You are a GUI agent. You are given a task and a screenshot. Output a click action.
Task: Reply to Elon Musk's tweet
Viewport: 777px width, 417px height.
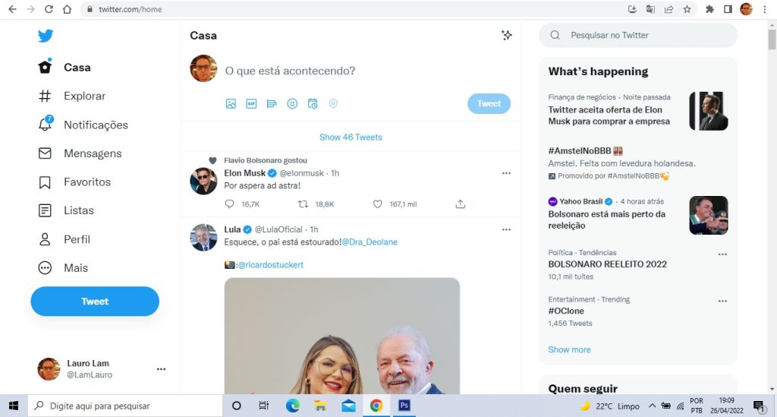(229, 204)
